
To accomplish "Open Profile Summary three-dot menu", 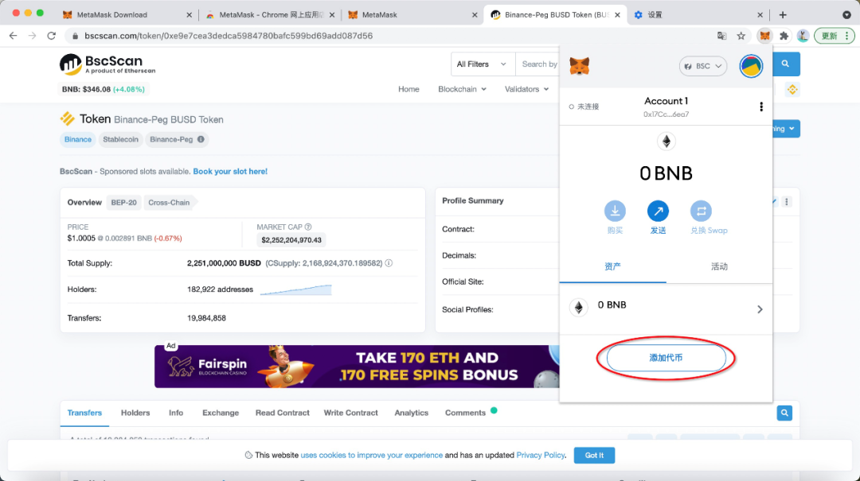I will tap(787, 202).
